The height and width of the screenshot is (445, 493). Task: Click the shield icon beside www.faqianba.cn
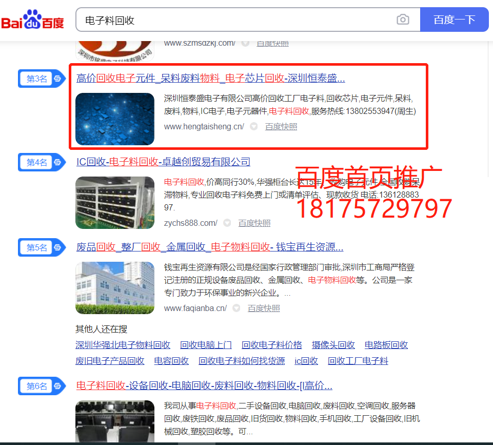point(236,308)
